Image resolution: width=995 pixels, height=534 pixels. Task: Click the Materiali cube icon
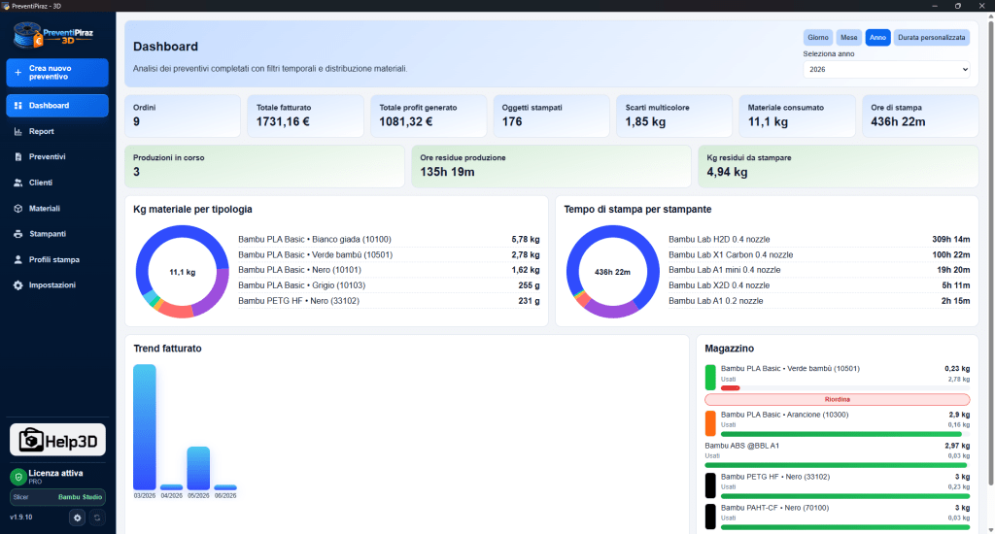pos(17,208)
